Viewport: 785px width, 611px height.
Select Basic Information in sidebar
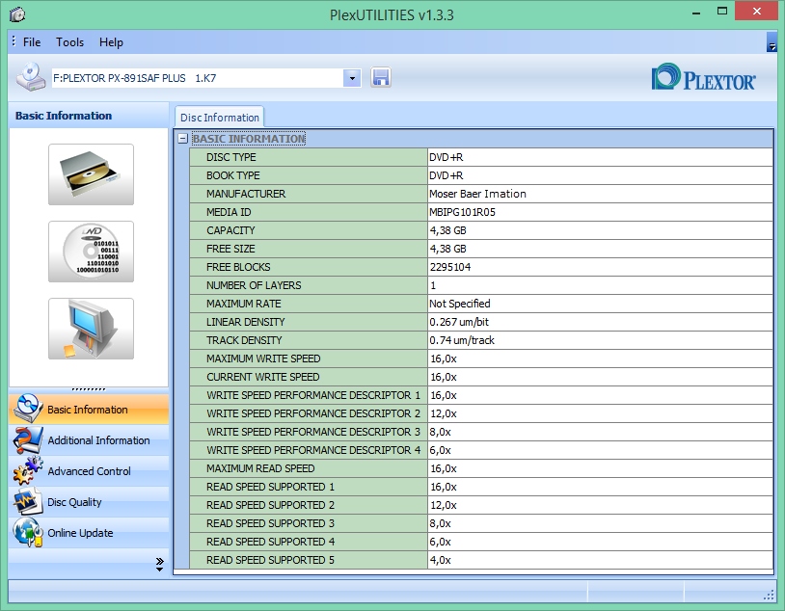click(88, 410)
